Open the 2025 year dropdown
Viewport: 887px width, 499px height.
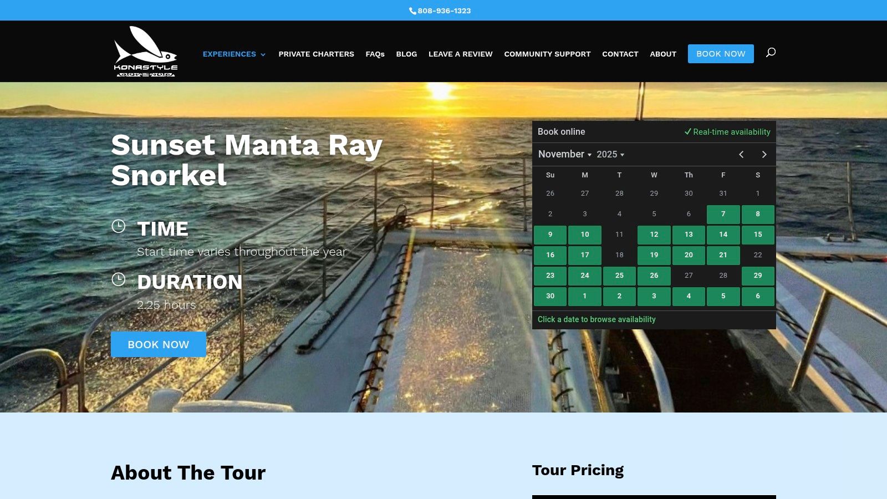coord(610,155)
